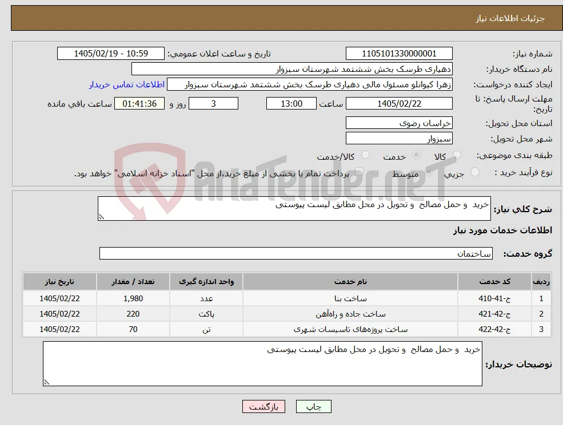The height and width of the screenshot is (425, 563).
Task: Click the deadline date field 1405/02/22
Action: click(x=399, y=104)
